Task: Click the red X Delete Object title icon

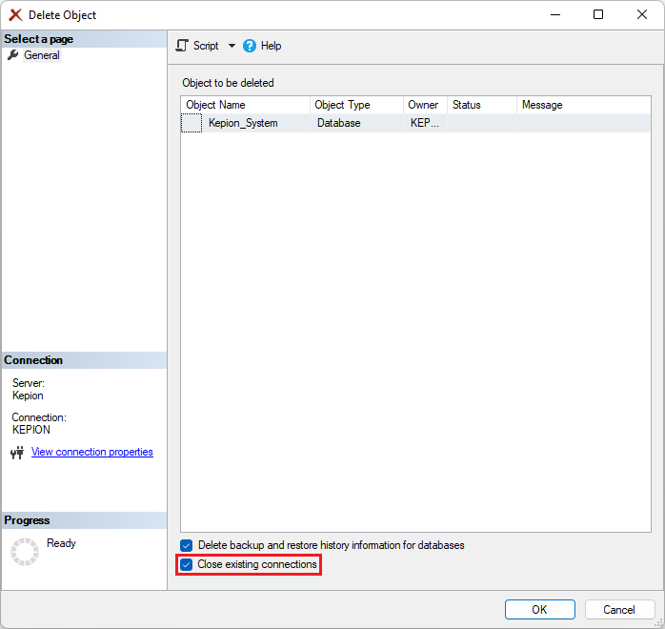Action: pyautogui.click(x=15, y=15)
